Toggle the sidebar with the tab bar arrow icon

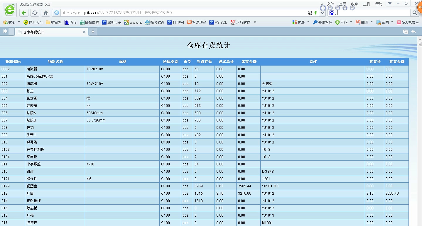tap(5, 32)
